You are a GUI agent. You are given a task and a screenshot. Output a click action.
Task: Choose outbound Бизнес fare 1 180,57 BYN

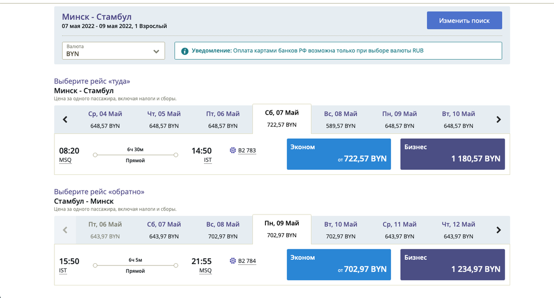(452, 154)
